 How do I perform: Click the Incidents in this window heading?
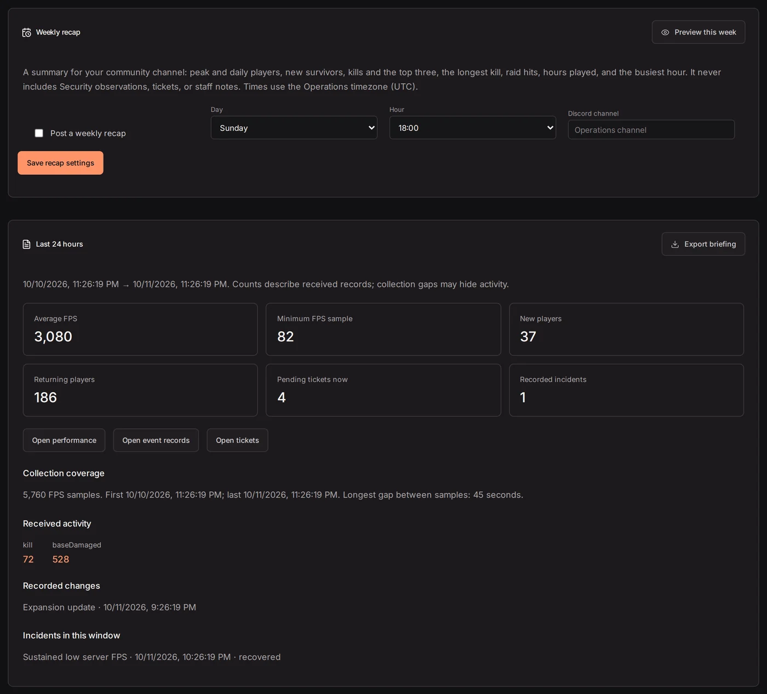point(71,635)
